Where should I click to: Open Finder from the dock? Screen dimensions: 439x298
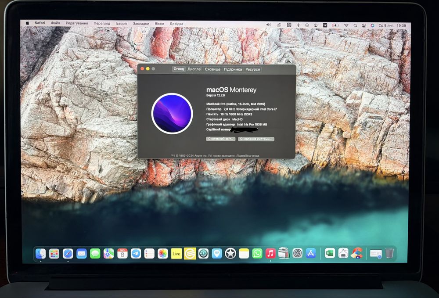[x=41, y=254]
